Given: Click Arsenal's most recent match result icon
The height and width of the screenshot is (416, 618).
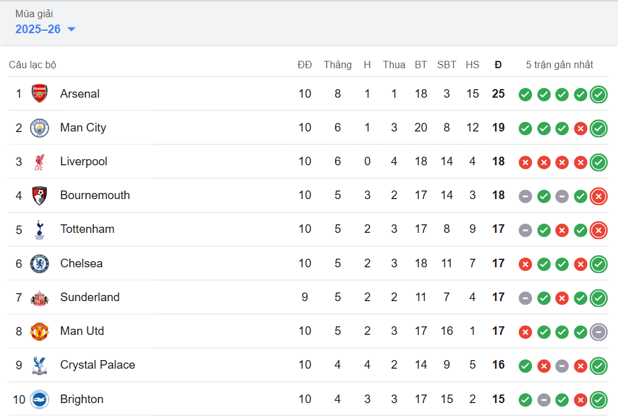Looking at the screenshot, I should pos(598,95).
